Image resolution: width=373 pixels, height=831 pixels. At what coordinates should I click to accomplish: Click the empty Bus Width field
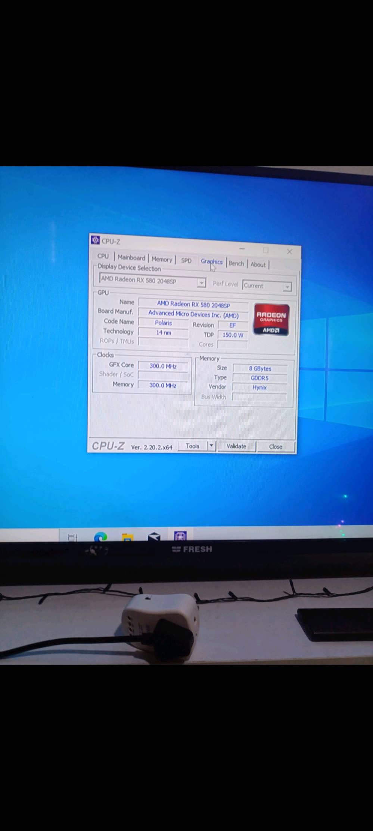coord(259,397)
